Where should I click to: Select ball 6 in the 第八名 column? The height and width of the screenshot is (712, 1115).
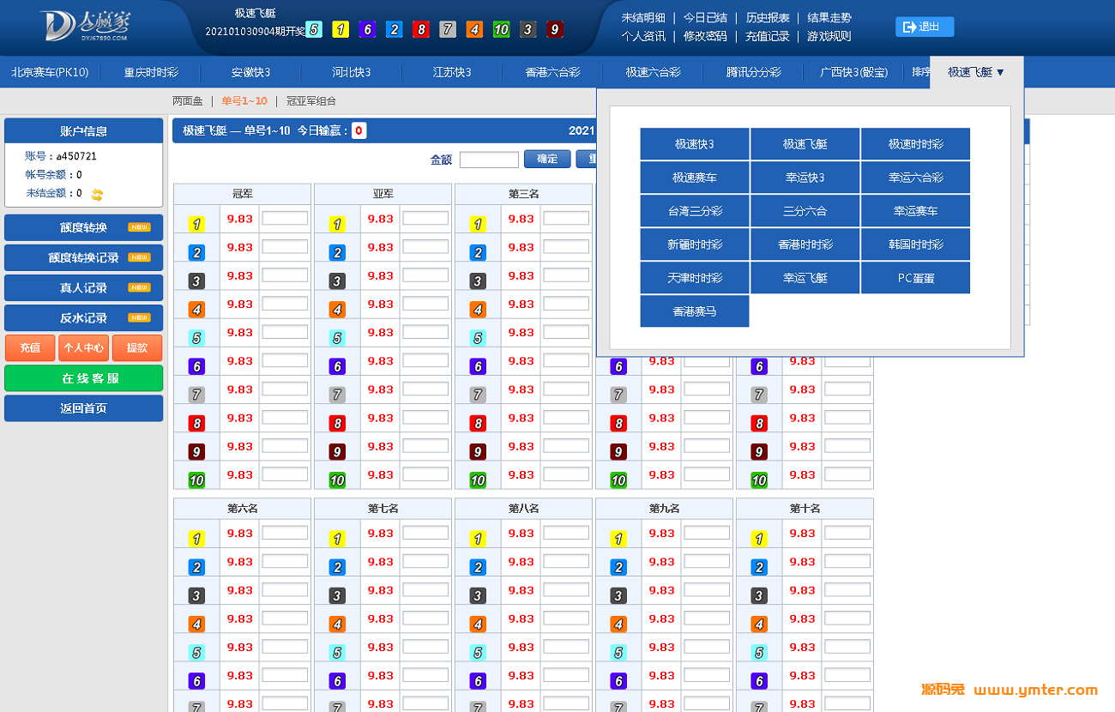pos(478,681)
